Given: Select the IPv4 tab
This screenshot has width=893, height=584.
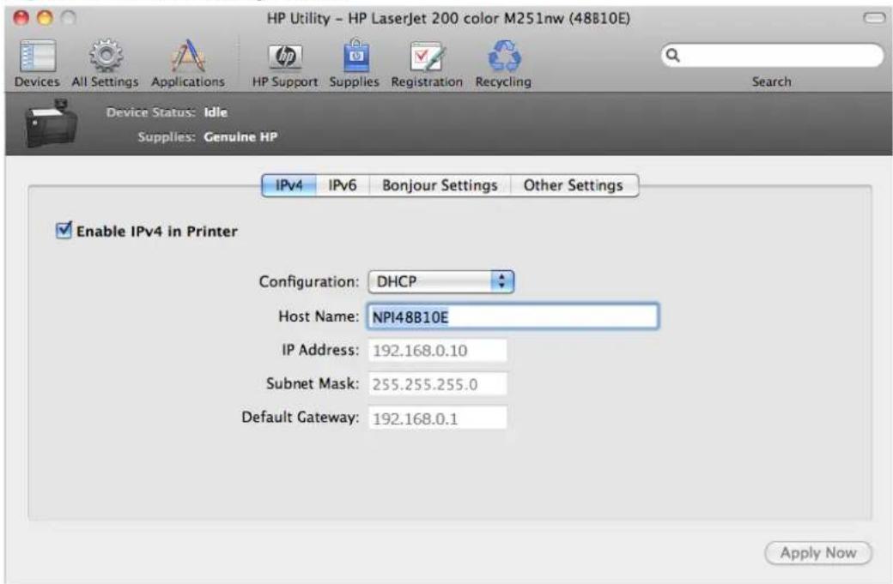Looking at the screenshot, I should (x=289, y=185).
